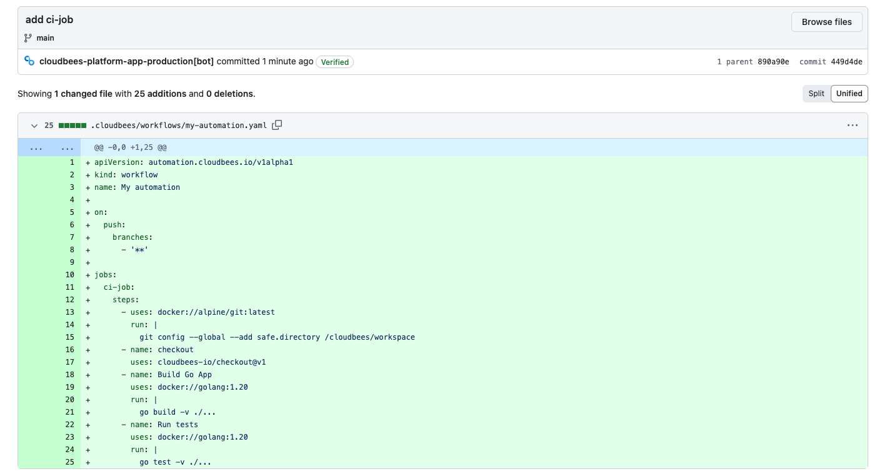Select line number 25 in the diff

click(x=69, y=462)
